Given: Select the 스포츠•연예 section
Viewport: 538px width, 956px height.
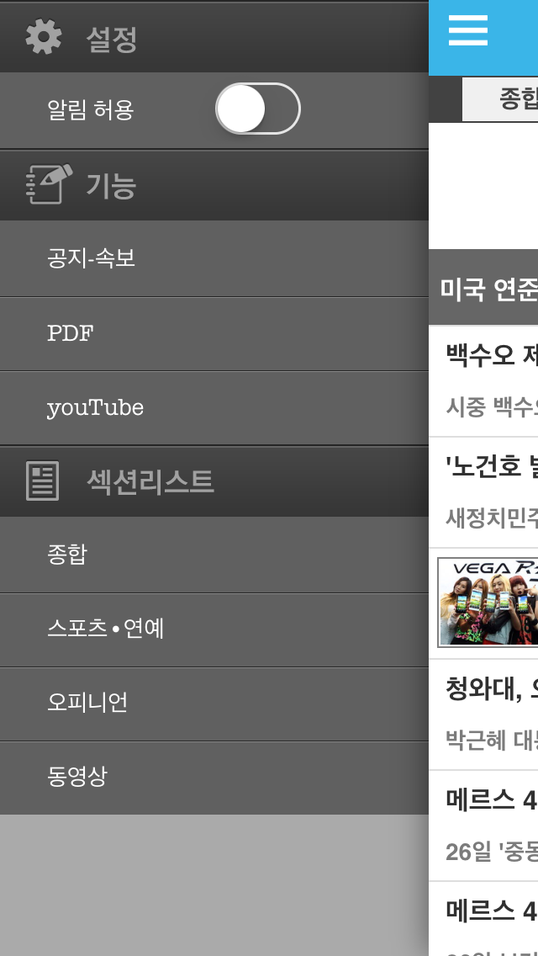Looking at the screenshot, I should pyautogui.click(x=214, y=629).
